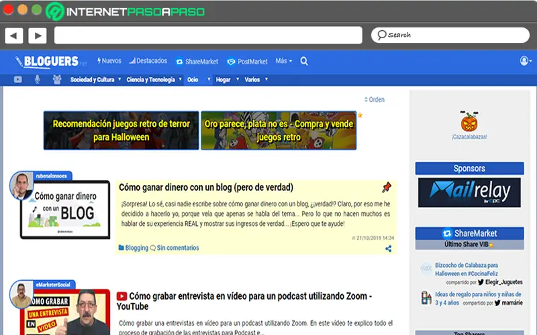Click the red close window button

point(8,9)
